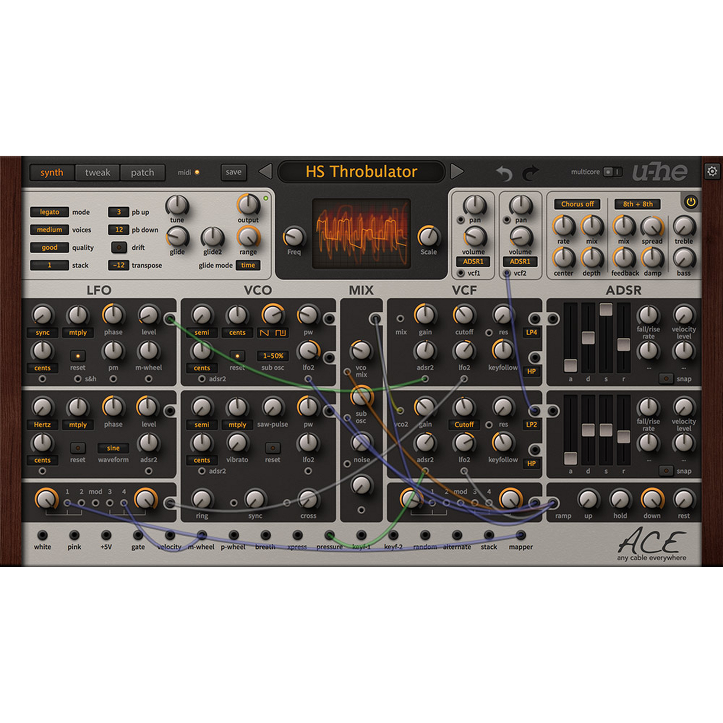This screenshot has height=723, width=723.
Task: Click the LFO2 Hertz mode label
Action: point(43,425)
